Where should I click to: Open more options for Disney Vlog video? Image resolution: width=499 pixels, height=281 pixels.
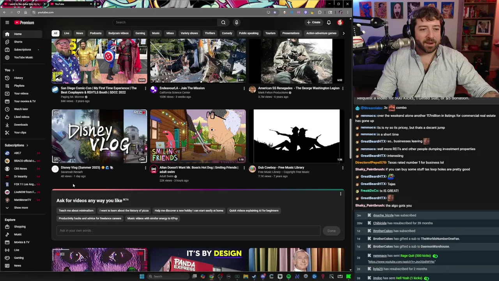[145, 168]
